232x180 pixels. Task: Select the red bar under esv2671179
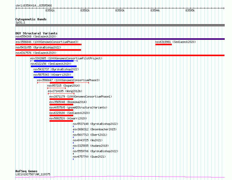point(62,99)
